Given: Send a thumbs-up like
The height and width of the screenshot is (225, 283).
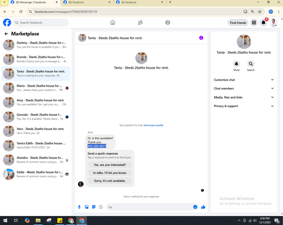Looking at the screenshot, I should 203,207.
